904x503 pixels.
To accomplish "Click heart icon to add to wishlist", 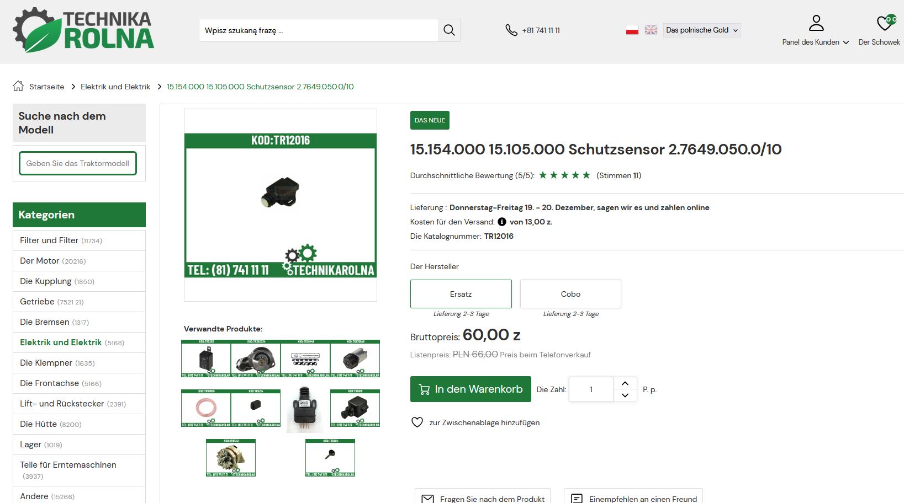I will tap(417, 422).
